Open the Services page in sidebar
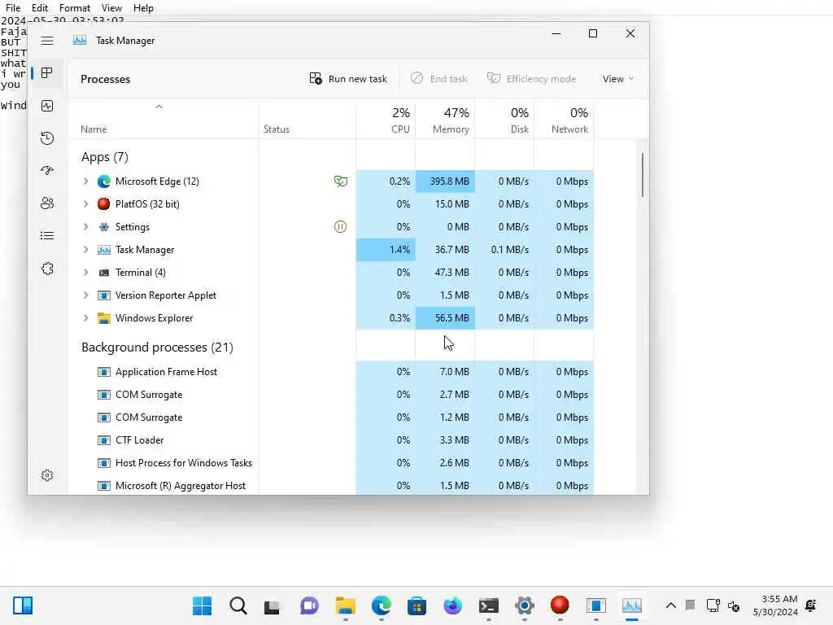 (x=47, y=269)
